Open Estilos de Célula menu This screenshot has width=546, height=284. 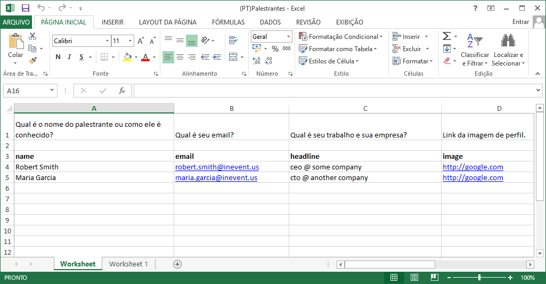point(329,61)
